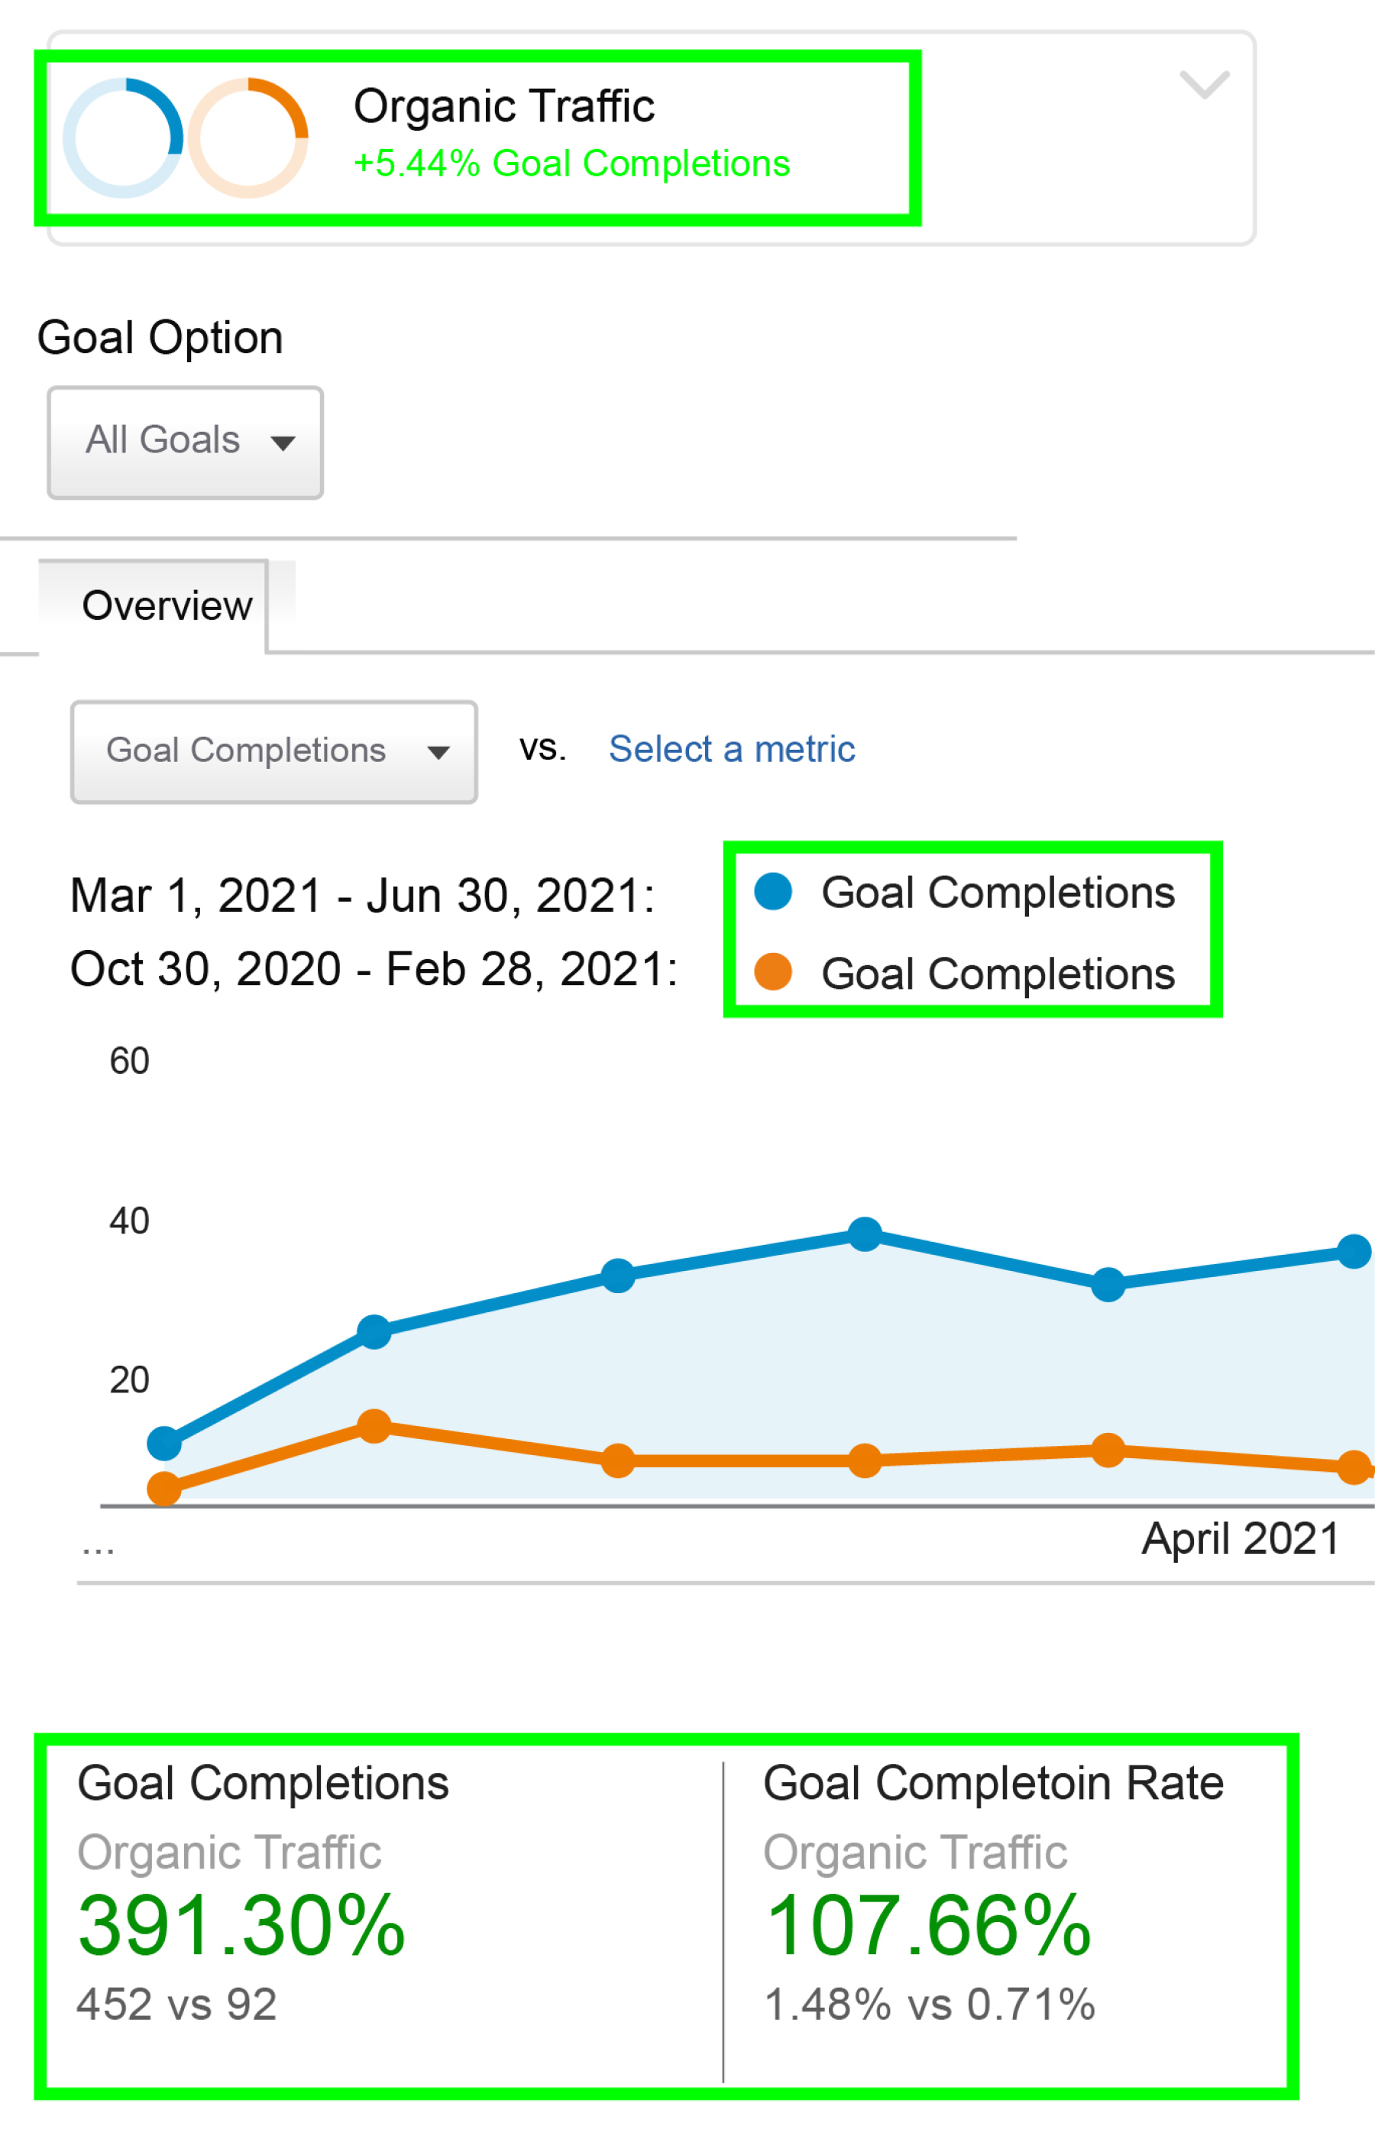Screen dimensions: 1375x2146
Task: Select the peak blue data point near 40
Action: pyautogui.click(x=864, y=1234)
